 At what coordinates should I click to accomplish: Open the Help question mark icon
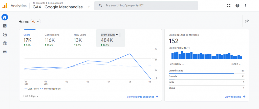(x=237, y=6)
